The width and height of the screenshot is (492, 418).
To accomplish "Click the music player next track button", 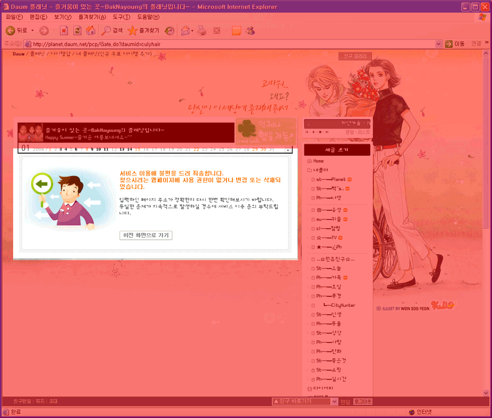I will click(x=327, y=132).
